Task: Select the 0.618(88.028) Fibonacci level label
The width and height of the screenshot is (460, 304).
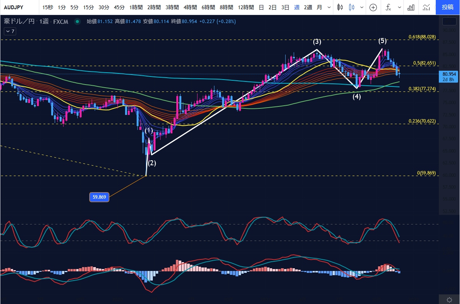Action: click(x=422, y=37)
